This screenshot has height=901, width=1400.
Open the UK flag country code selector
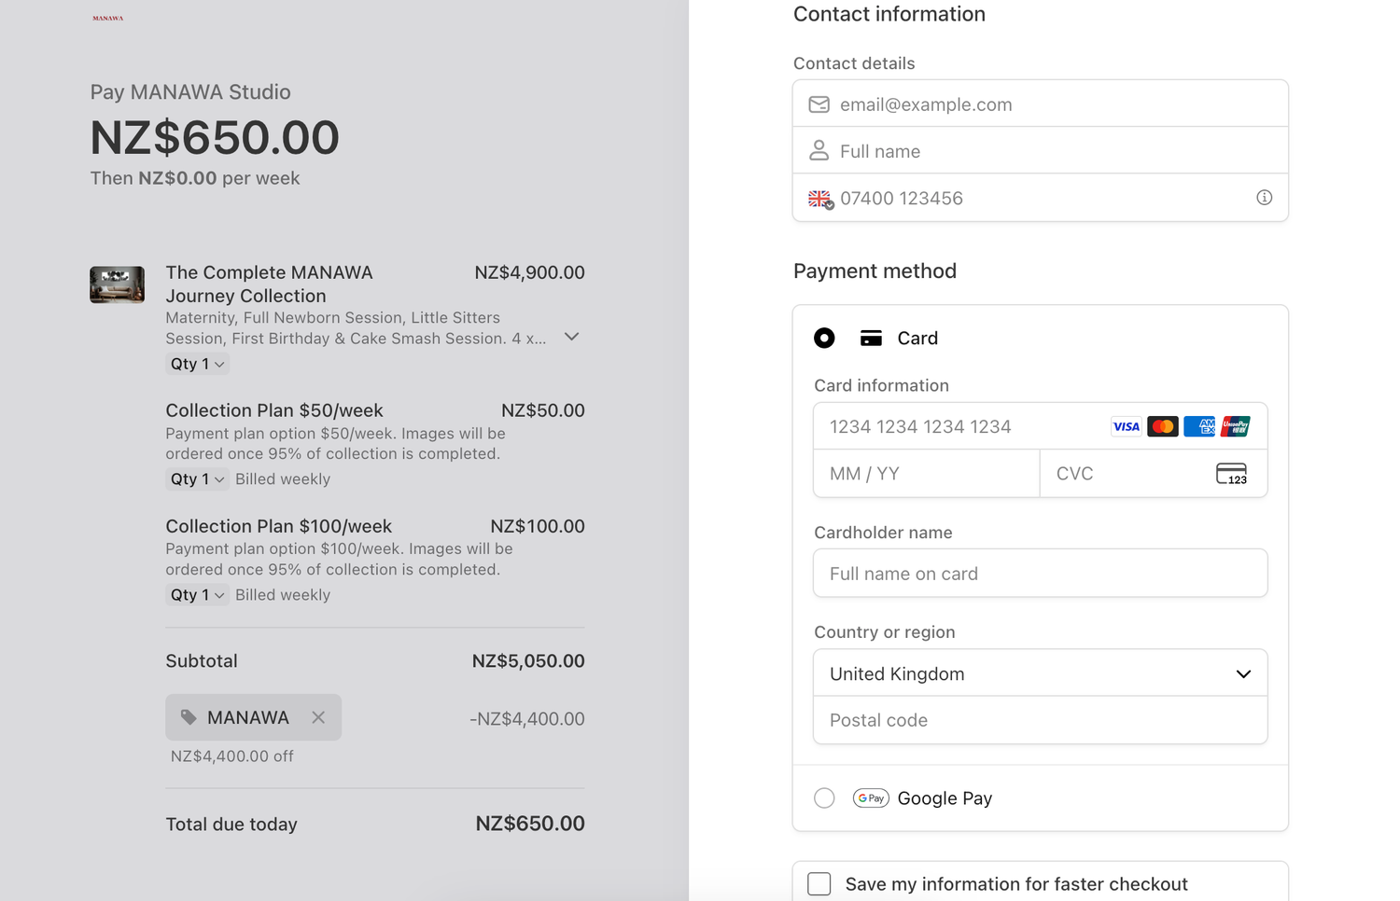tap(820, 199)
